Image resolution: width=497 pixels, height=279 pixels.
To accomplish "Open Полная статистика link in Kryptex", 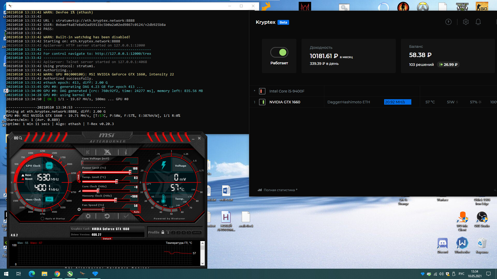I will (277, 190).
